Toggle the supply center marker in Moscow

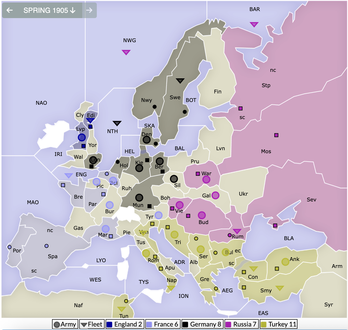coord(277,135)
